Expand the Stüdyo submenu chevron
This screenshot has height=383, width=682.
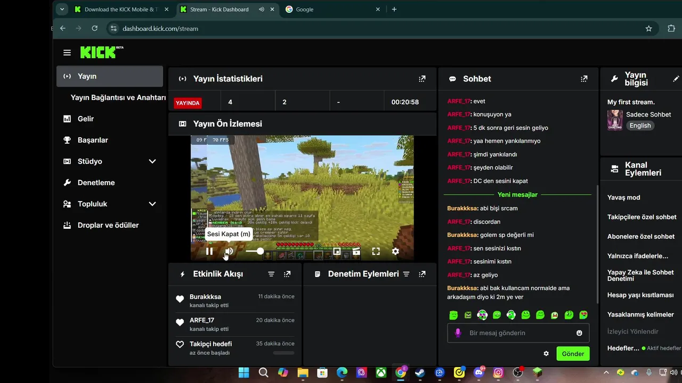tap(152, 161)
